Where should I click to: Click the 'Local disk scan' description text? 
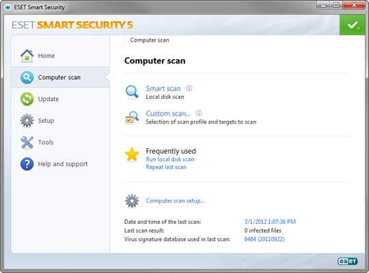pyautogui.click(x=165, y=97)
